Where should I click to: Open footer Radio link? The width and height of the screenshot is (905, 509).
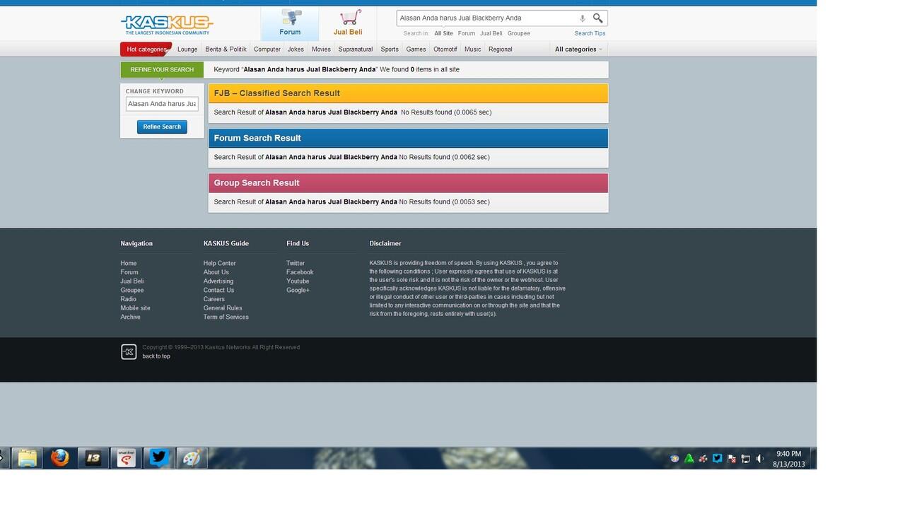click(129, 299)
